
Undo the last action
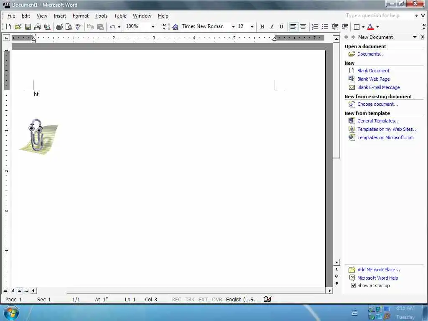pos(112,26)
